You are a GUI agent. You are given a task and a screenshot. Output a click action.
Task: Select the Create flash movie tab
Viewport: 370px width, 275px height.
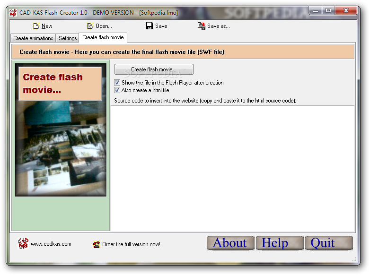(x=103, y=37)
